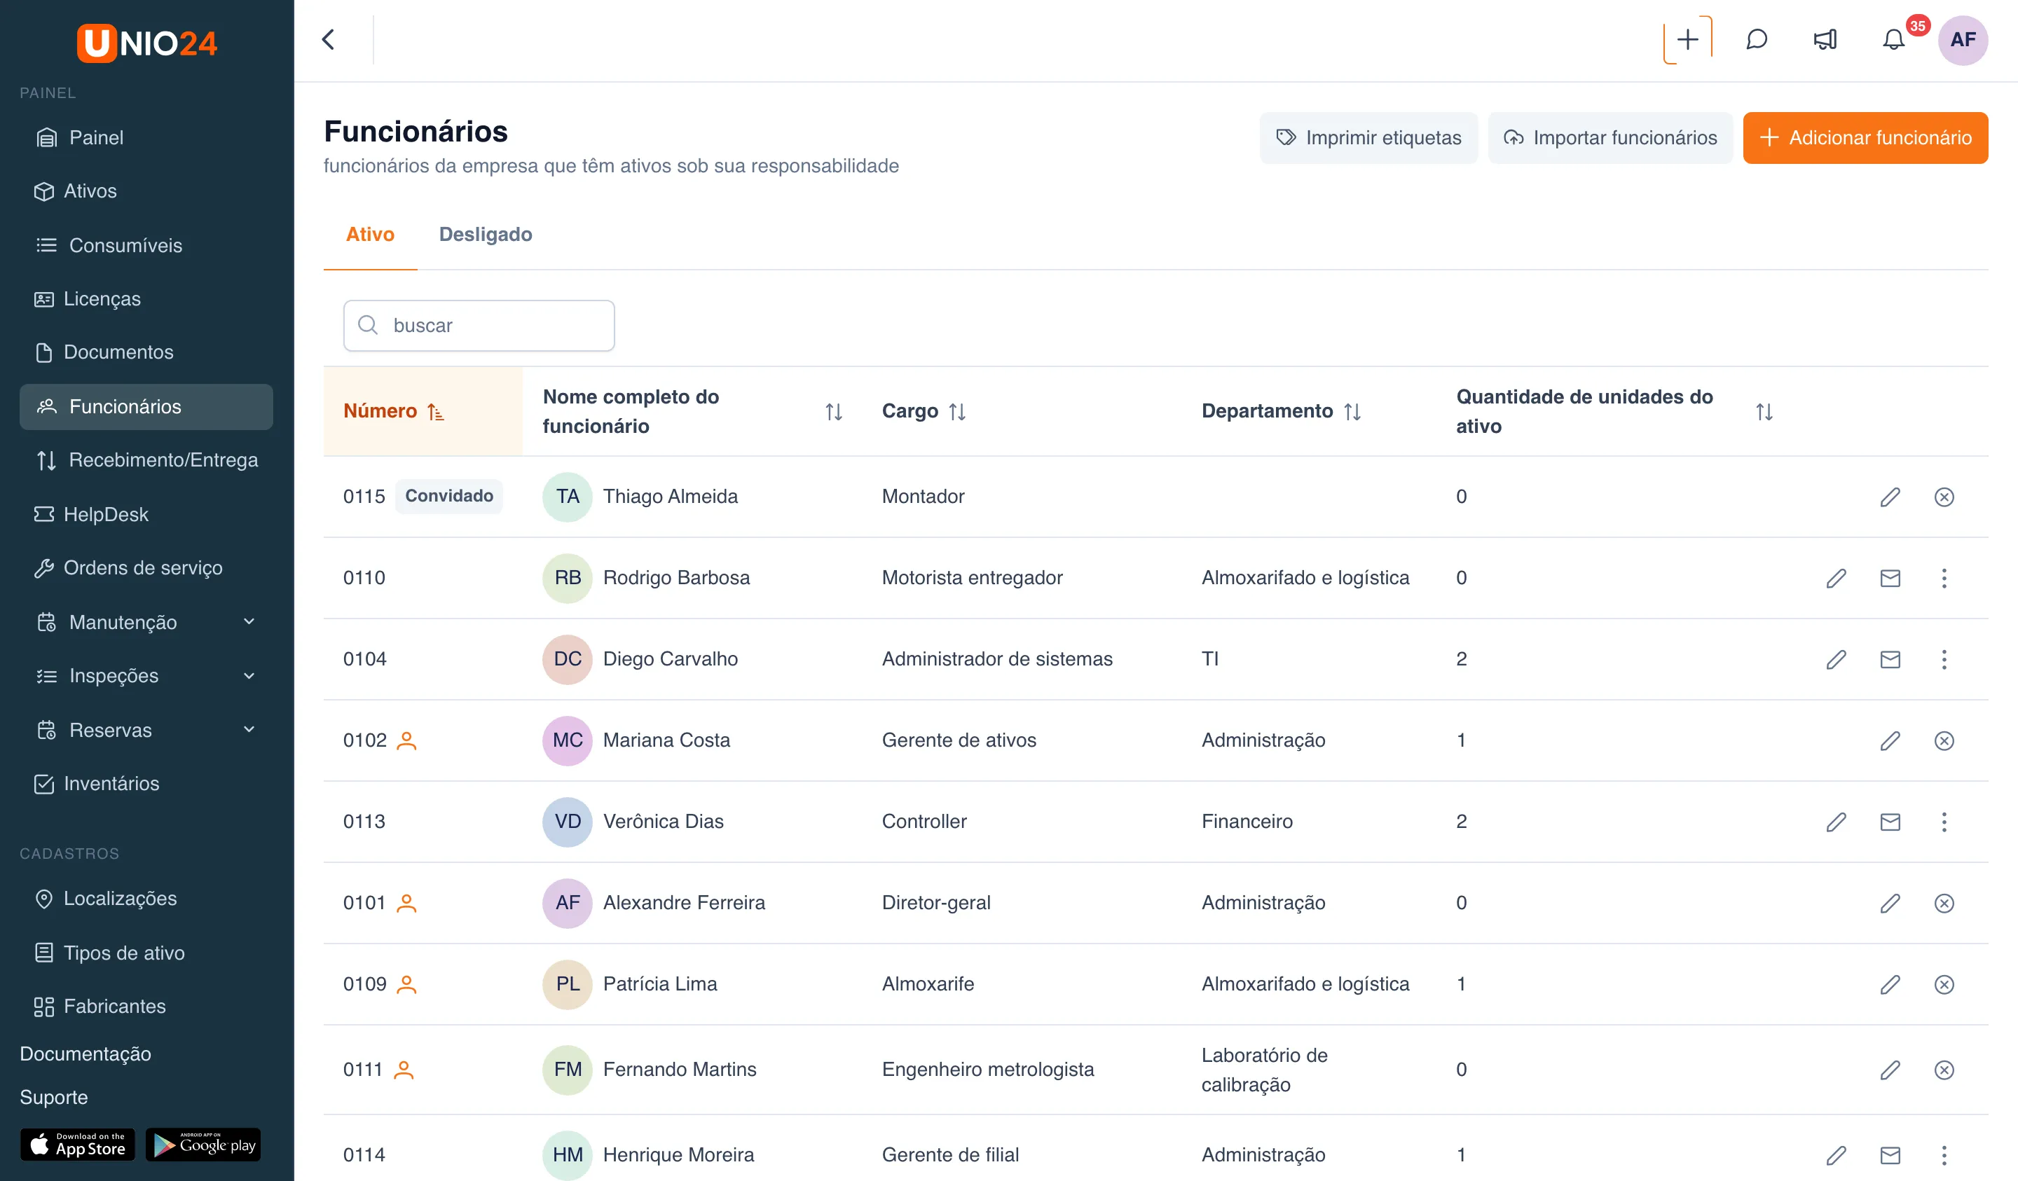Image resolution: width=2018 pixels, height=1181 pixels.
Task: Send email to Rodrigo Barbosa via envelope icon
Action: click(x=1890, y=578)
